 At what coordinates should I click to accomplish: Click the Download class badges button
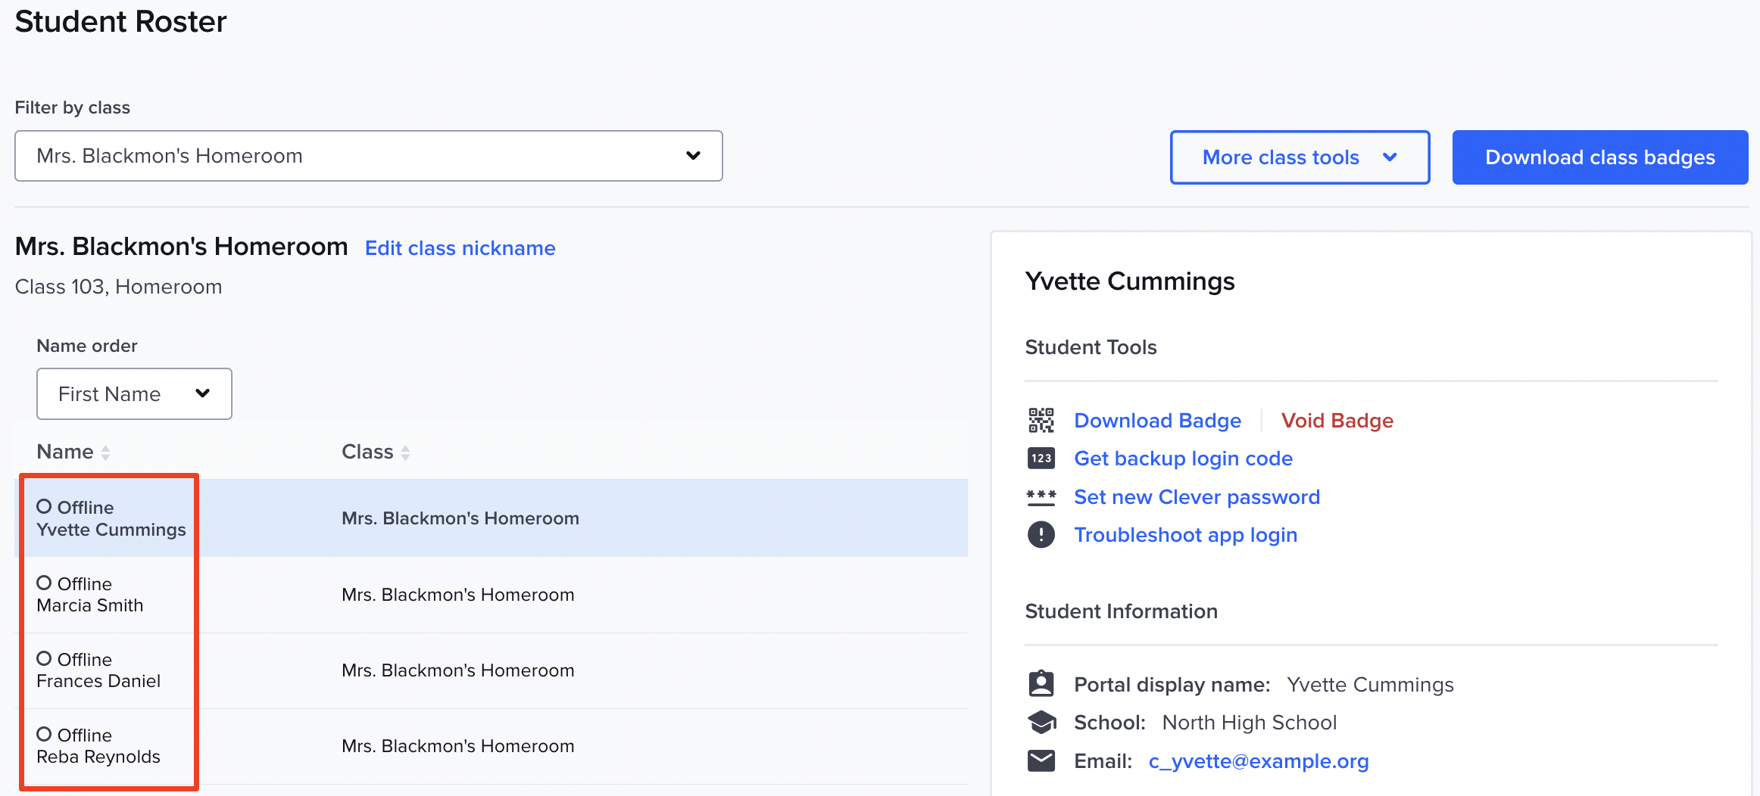(1599, 157)
